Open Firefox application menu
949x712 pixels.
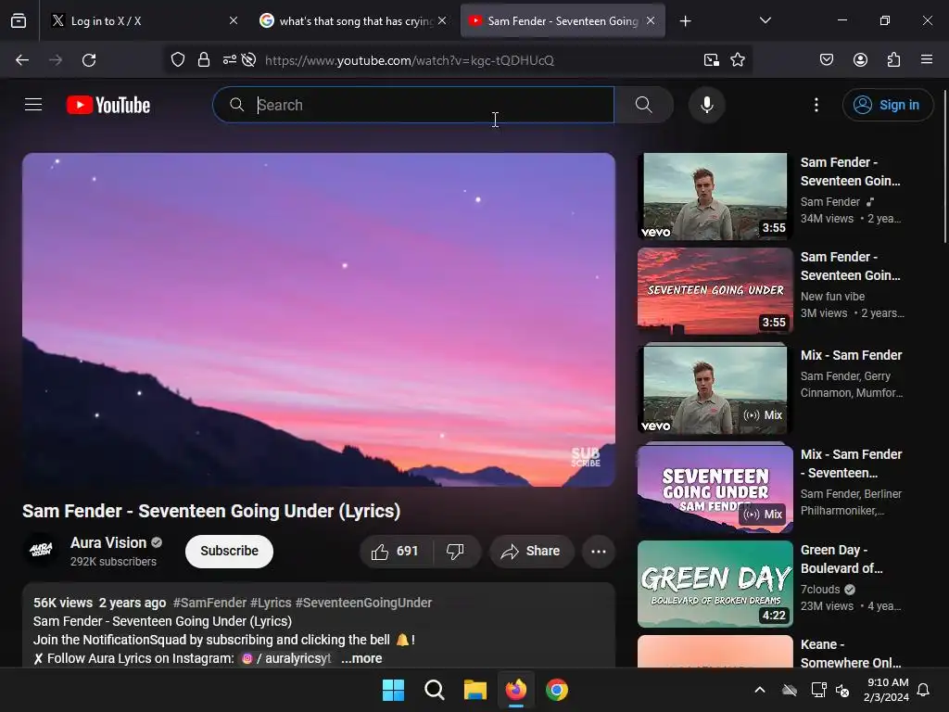point(926,60)
